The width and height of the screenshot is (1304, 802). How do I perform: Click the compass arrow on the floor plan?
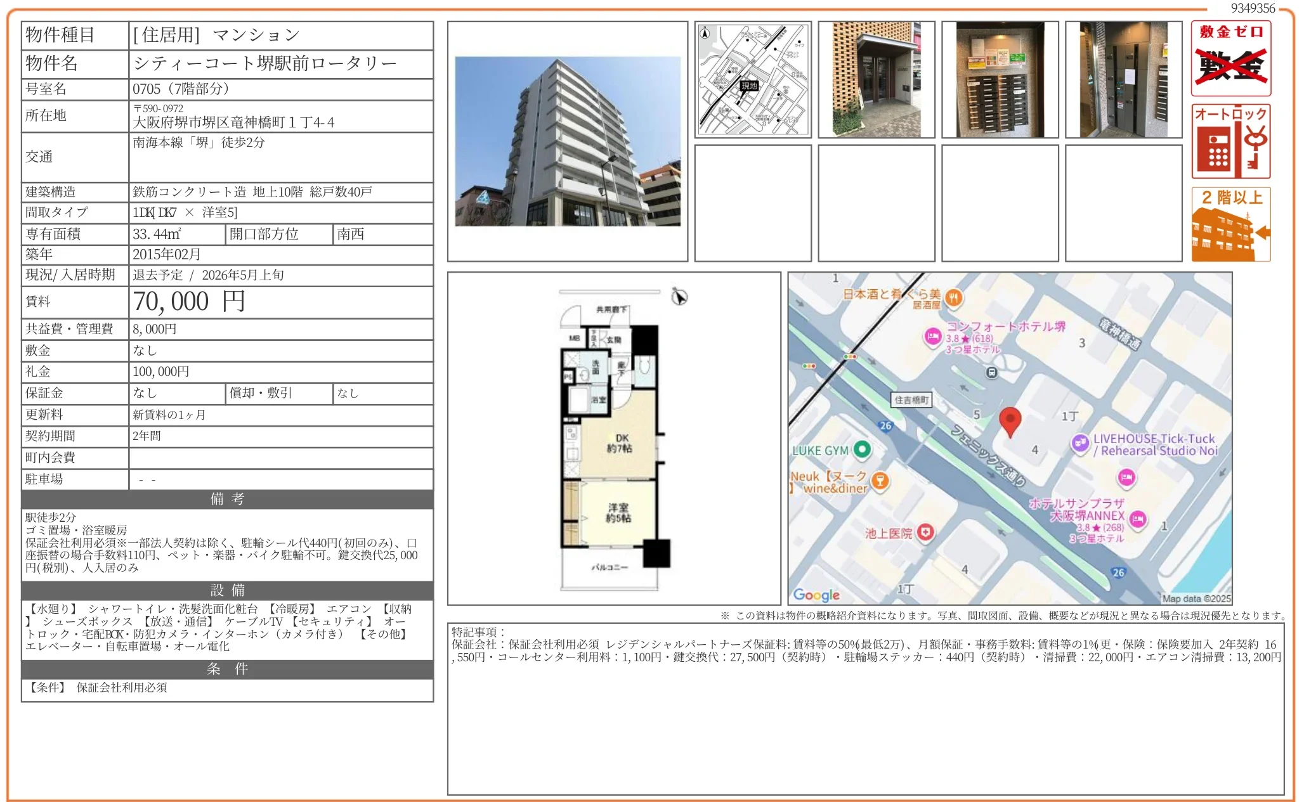click(x=678, y=298)
